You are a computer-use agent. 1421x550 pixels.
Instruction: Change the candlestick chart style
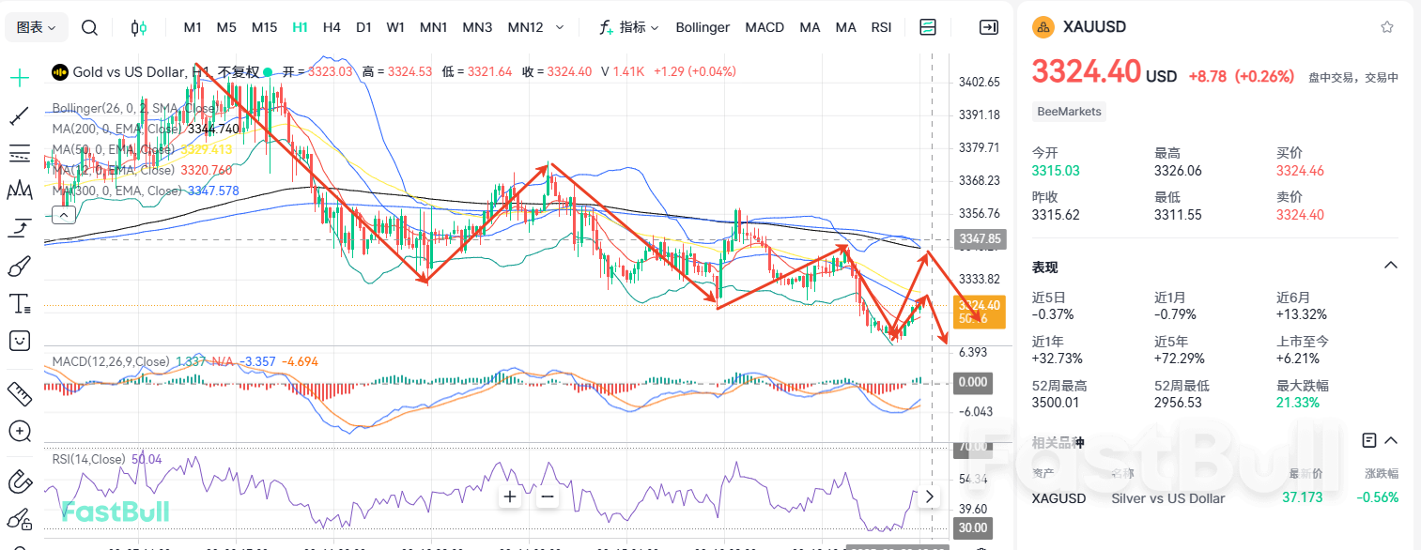[x=139, y=27]
